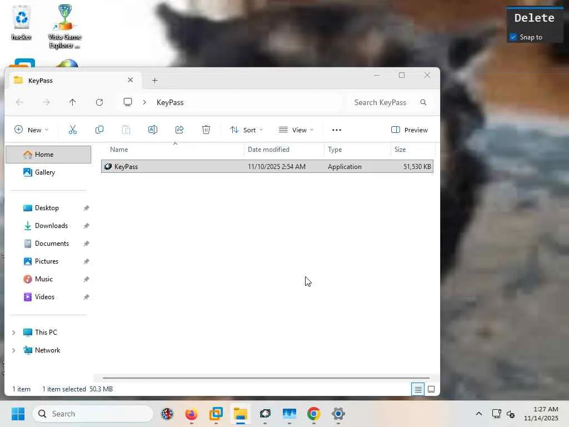Image resolution: width=569 pixels, height=427 pixels.
Task: Expand the This PC tree node
Action: [x=14, y=332]
